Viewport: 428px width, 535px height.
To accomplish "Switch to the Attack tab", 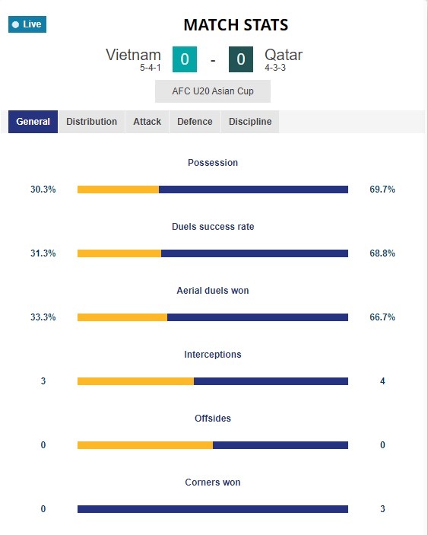I will [147, 122].
